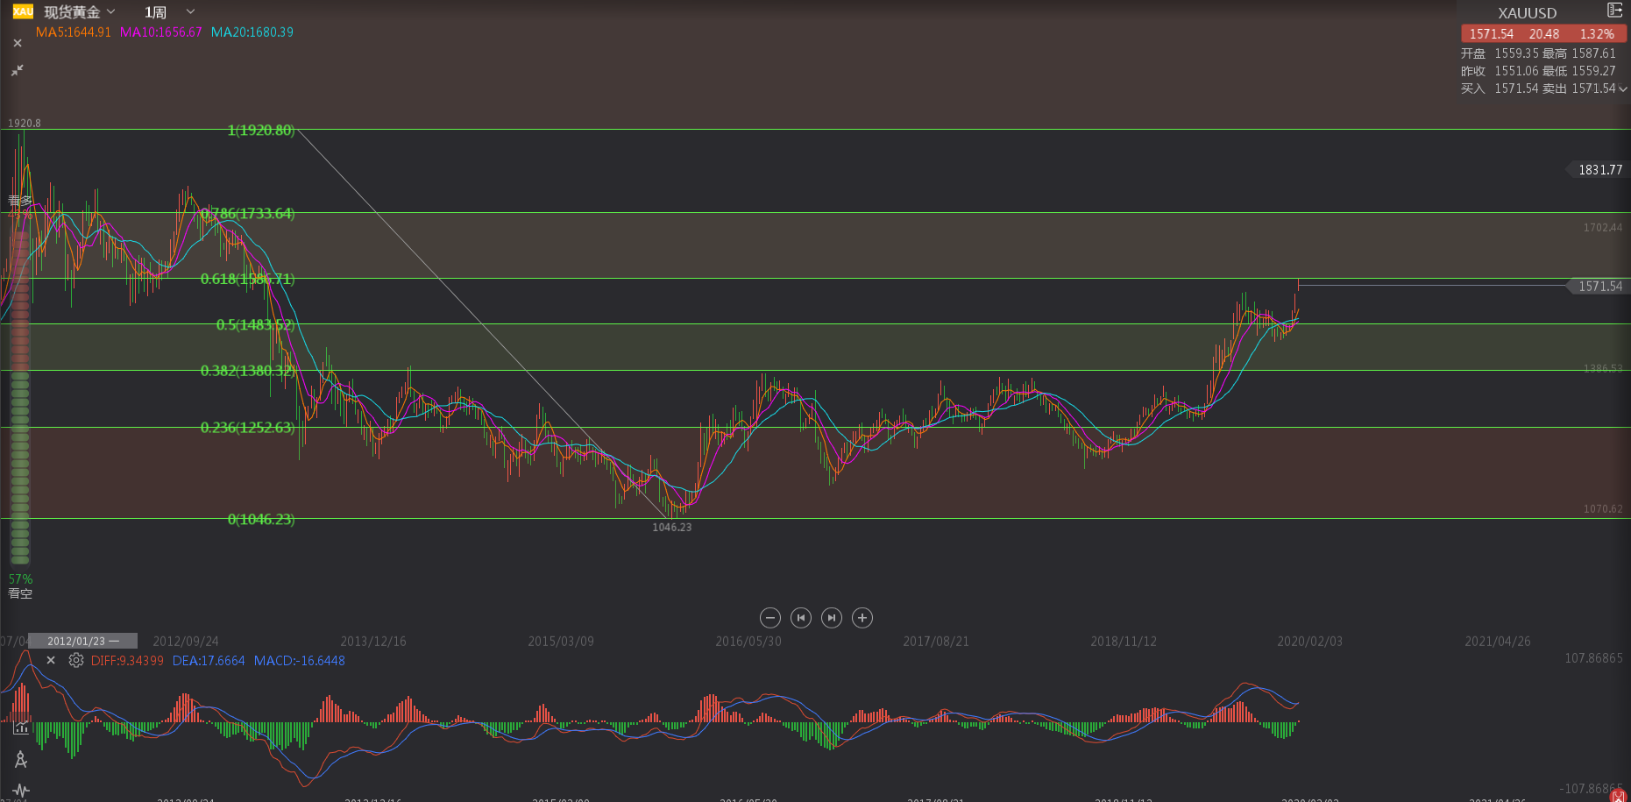
Task: Select the drawing tools compass icon
Action: [x=21, y=759]
